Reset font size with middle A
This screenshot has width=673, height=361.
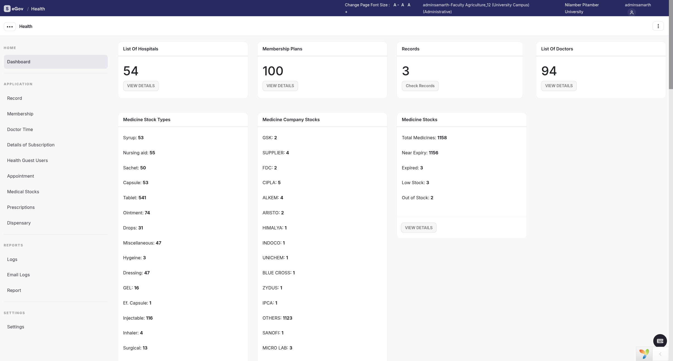[x=403, y=5]
